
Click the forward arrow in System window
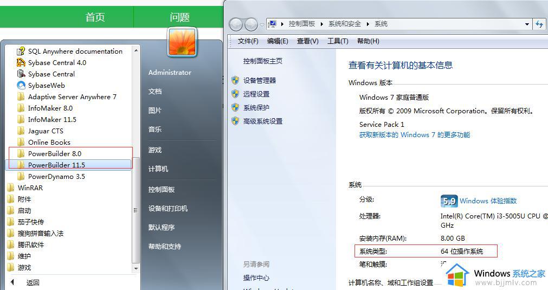pyautogui.click(x=251, y=24)
